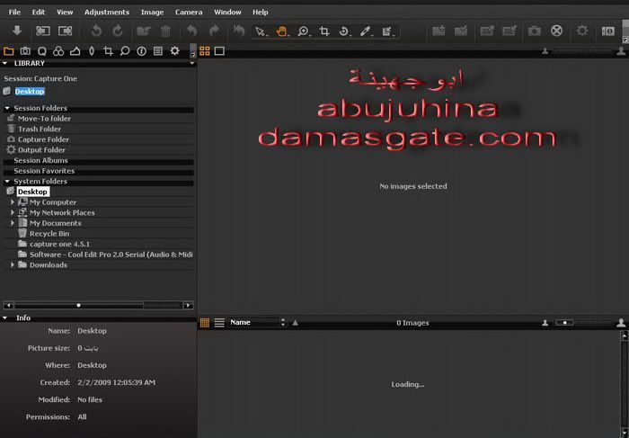The image size is (629, 438).
Task: Select the Zoom magnifier cursor tool
Action: (x=304, y=31)
